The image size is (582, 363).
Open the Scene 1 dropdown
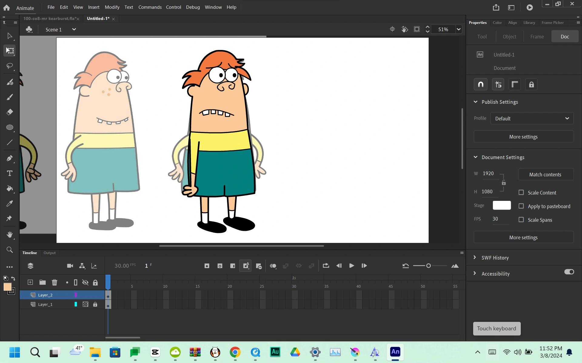(x=74, y=29)
